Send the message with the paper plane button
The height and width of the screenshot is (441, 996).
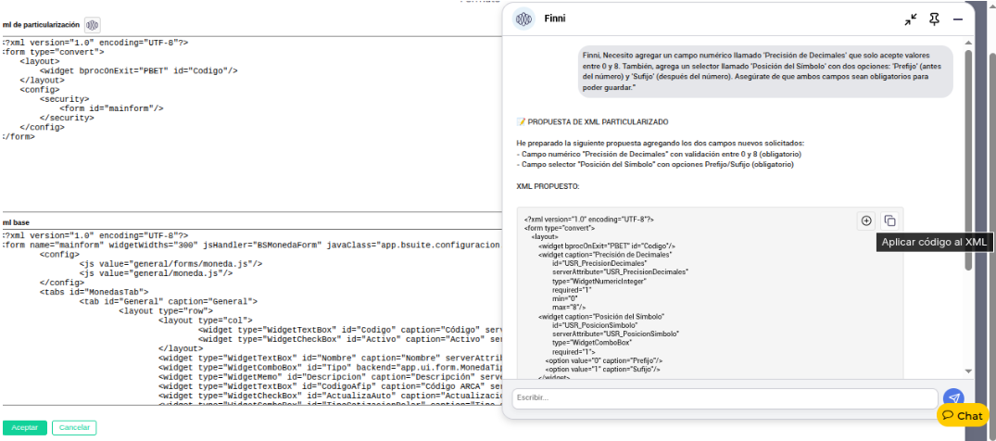pyautogui.click(x=952, y=398)
